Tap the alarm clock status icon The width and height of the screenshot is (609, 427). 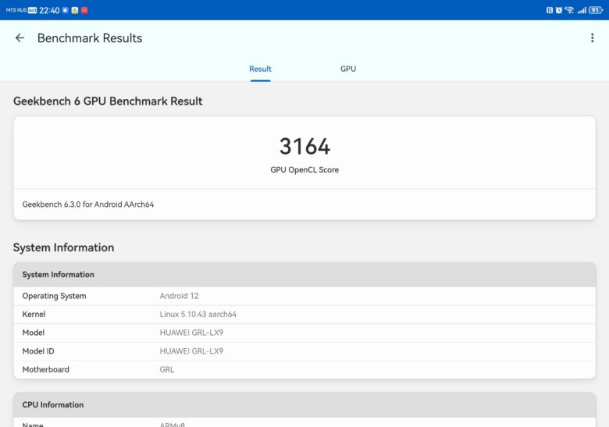coord(558,10)
